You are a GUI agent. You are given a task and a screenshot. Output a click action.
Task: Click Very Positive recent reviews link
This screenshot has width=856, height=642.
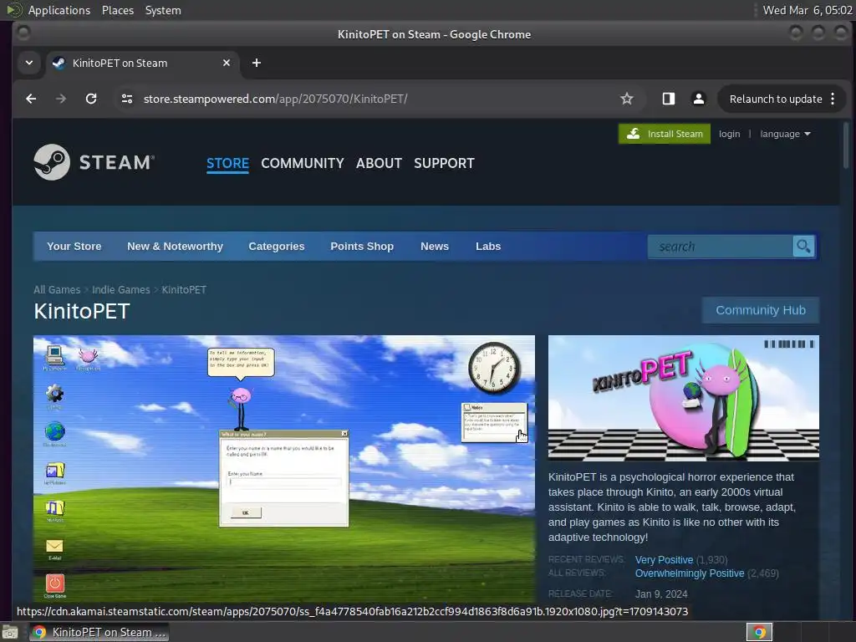(x=664, y=560)
